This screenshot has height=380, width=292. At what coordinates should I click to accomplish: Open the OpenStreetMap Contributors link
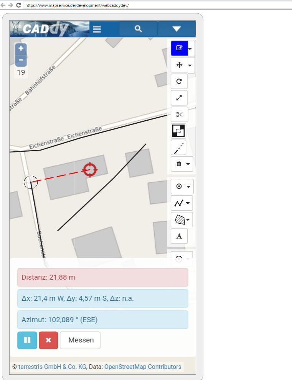[x=143, y=367]
